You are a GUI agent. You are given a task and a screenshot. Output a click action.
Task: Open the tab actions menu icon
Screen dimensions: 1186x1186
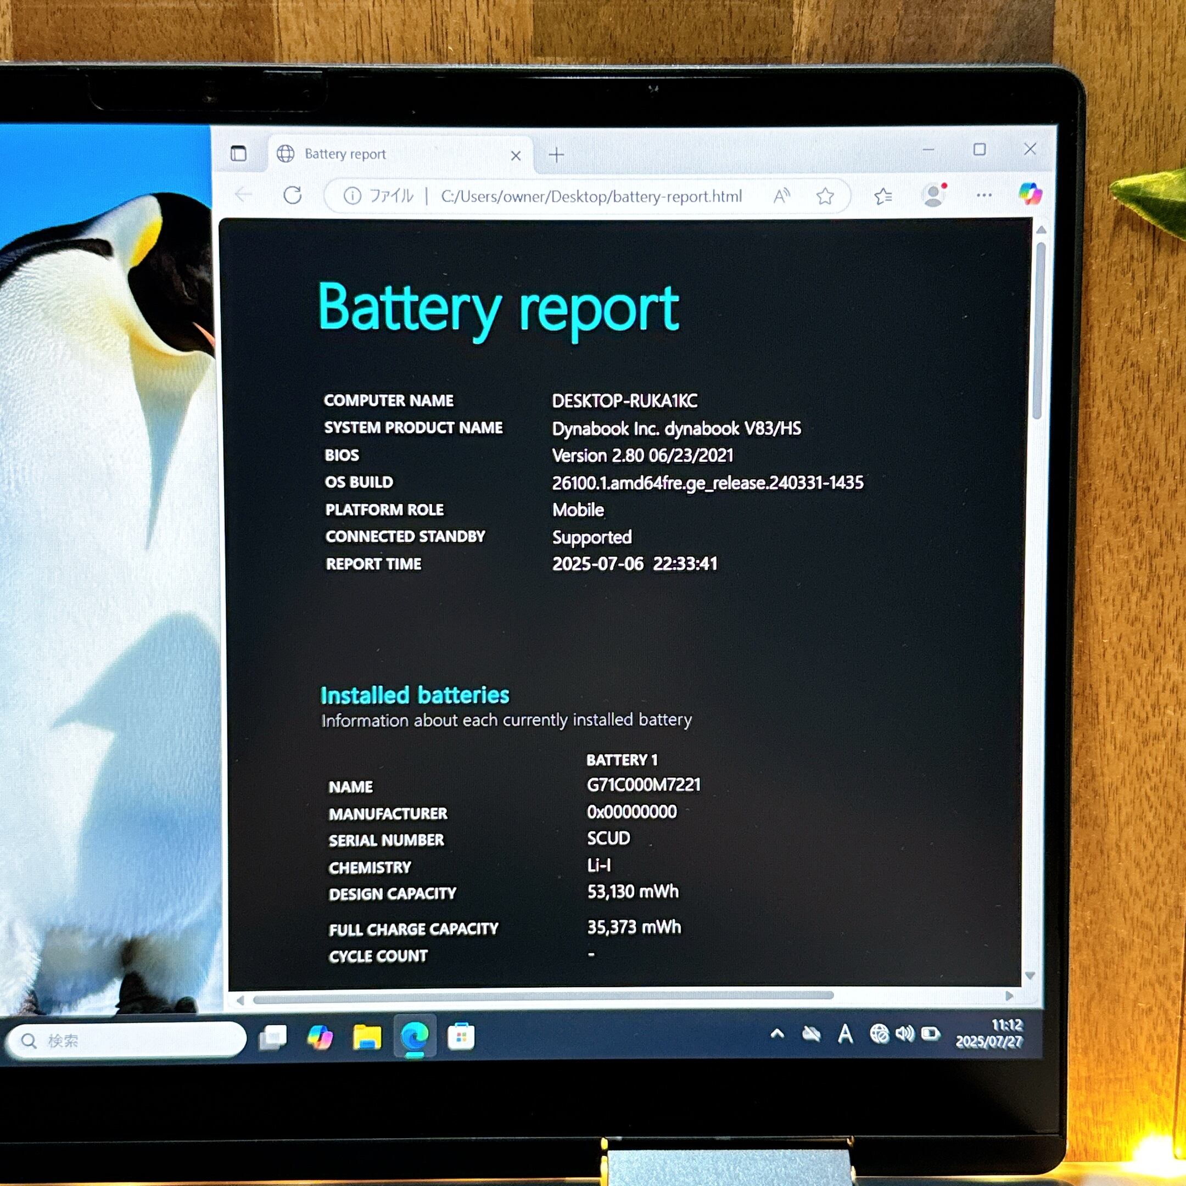coord(238,154)
